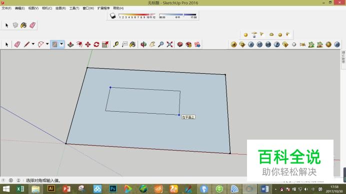Open the V-Ray material editor M icon
The height and width of the screenshot is (194, 346).
click(233, 44)
